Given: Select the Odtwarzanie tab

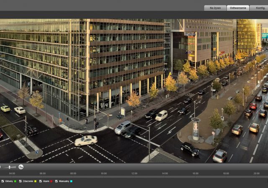Looking at the screenshot, I should [238, 8].
